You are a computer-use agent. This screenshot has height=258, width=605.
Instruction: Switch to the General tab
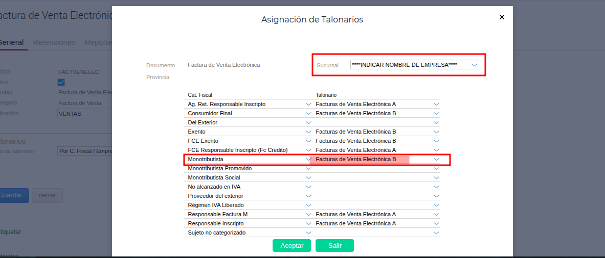click(11, 42)
